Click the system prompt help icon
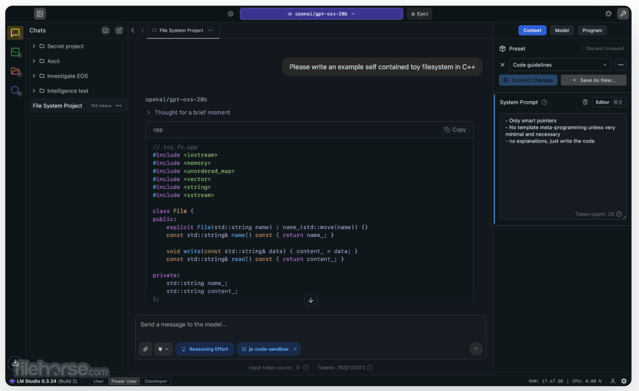639x391 pixels. tap(544, 102)
